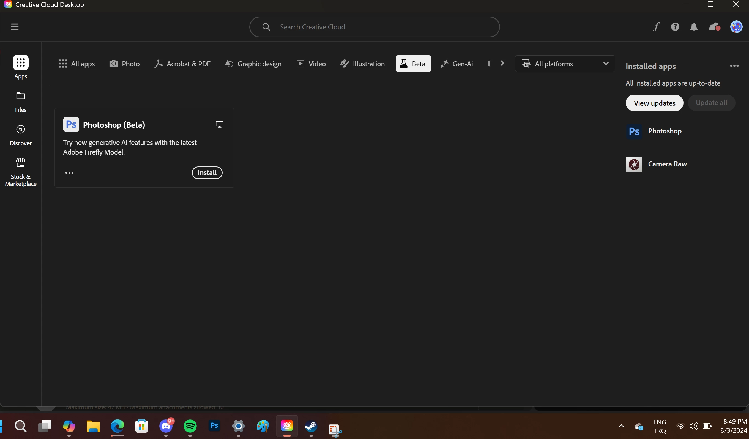The height and width of the screenshot is (439, 749).
Task: Open notifications bell
Action: pos(694,27)
